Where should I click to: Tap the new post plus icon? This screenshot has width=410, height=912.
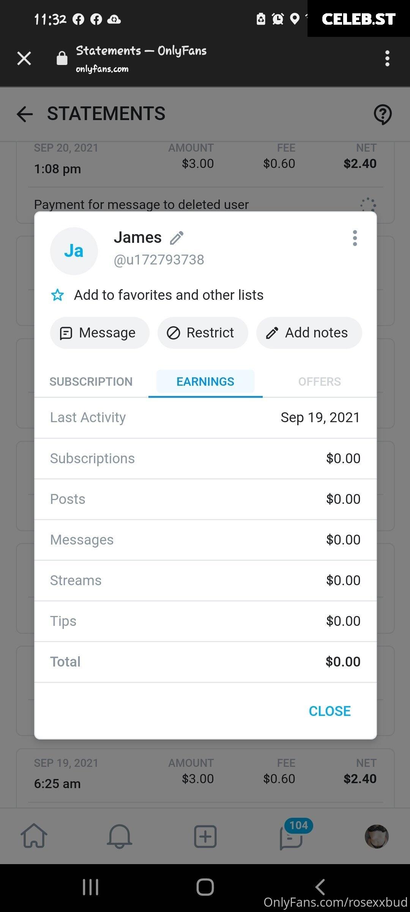pos(205,836)
